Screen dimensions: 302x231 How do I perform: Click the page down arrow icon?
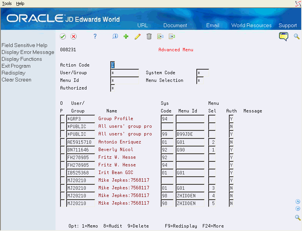(x=298, y=208)
